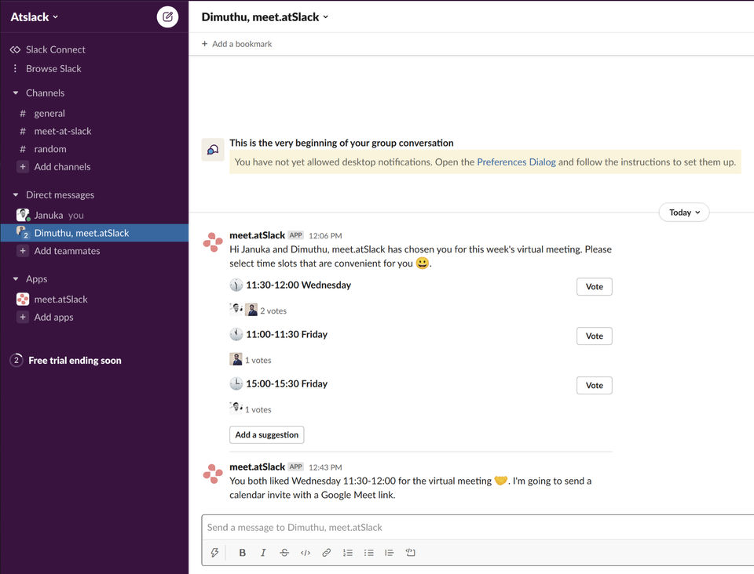Click the Add teammates plus icon

point(23,250)
